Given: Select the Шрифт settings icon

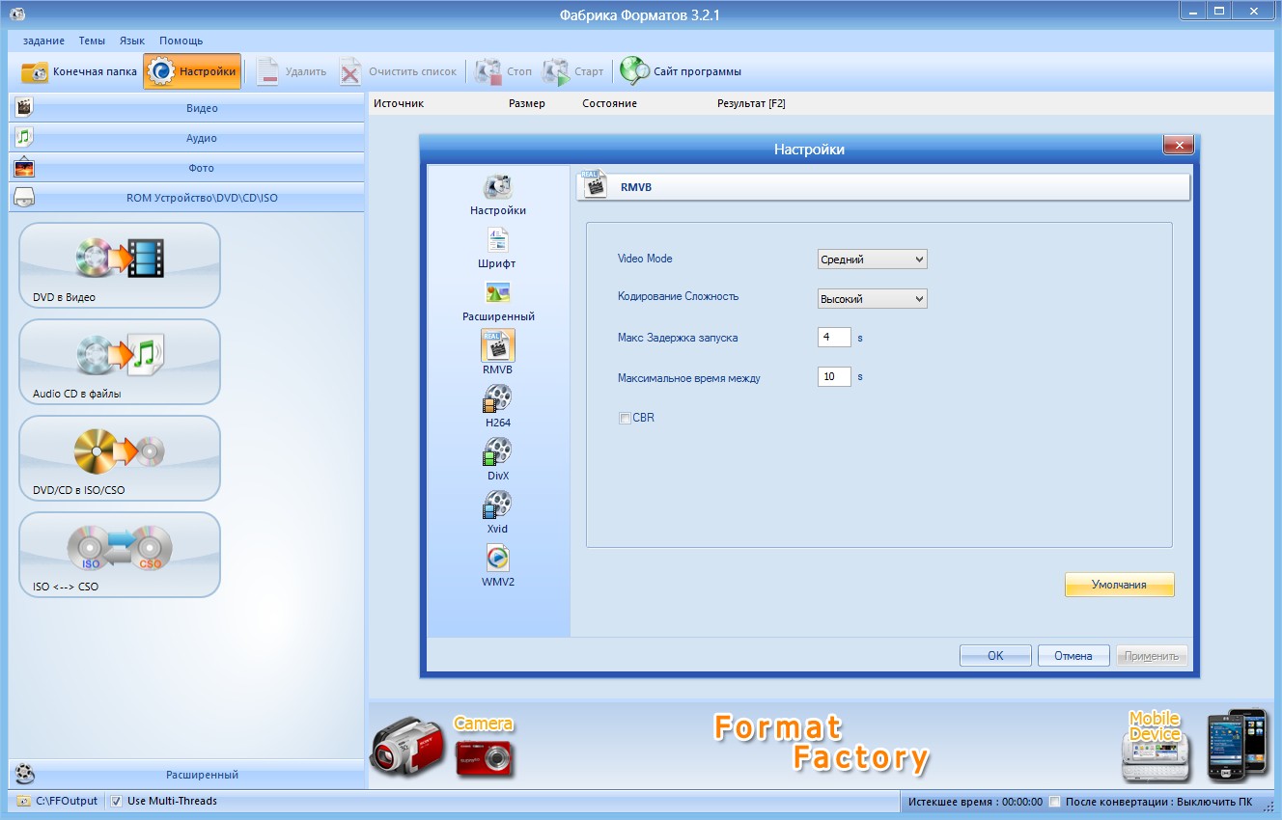Looking at the screenshot, I should pyautogui.click(x=497, y=248).
